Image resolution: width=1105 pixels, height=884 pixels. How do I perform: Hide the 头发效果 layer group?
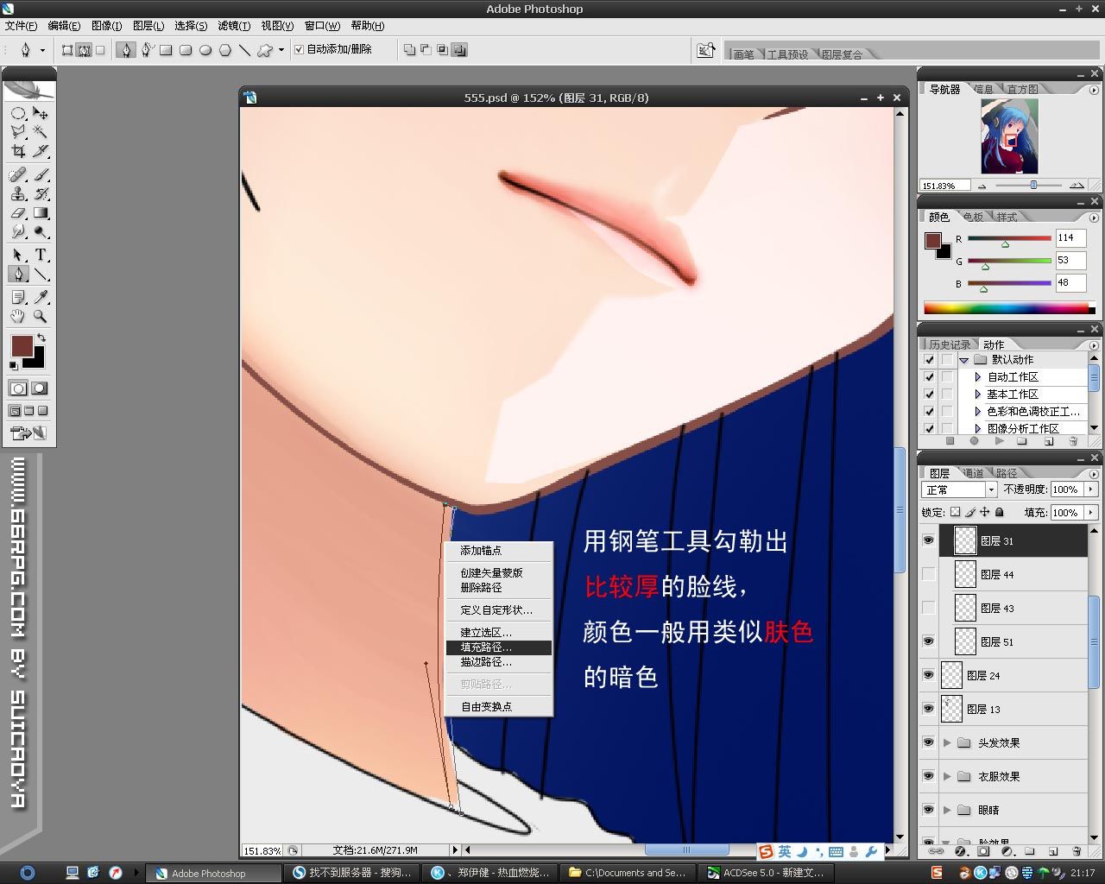coord(929,742)
